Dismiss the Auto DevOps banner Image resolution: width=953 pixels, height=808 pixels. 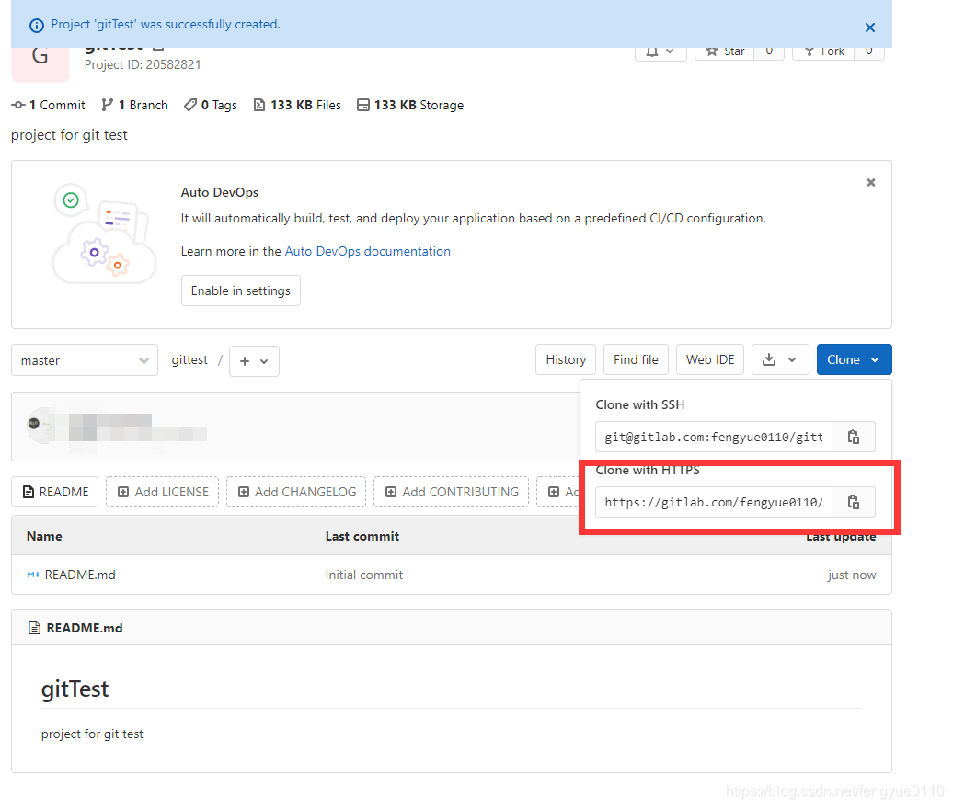pyautogui.click(x=870, y=182)
